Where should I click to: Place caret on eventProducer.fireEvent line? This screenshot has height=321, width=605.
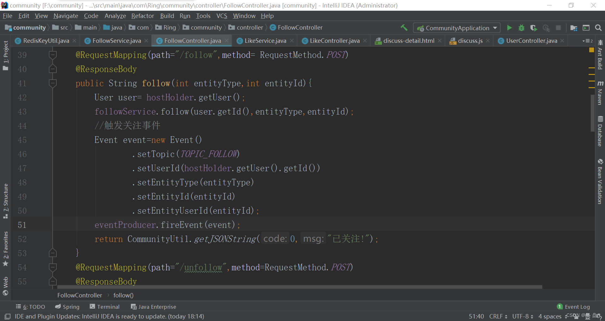pos(167,225)
